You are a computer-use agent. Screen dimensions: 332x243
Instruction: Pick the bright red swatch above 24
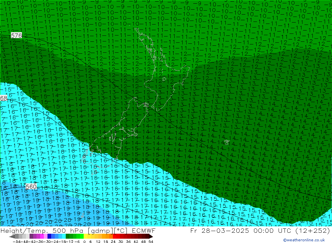tap(115, 236)
